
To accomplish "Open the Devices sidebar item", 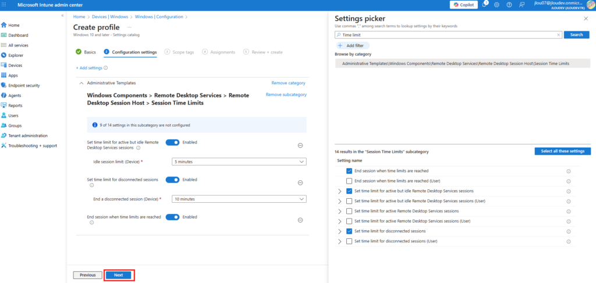I will click(15, 65).
